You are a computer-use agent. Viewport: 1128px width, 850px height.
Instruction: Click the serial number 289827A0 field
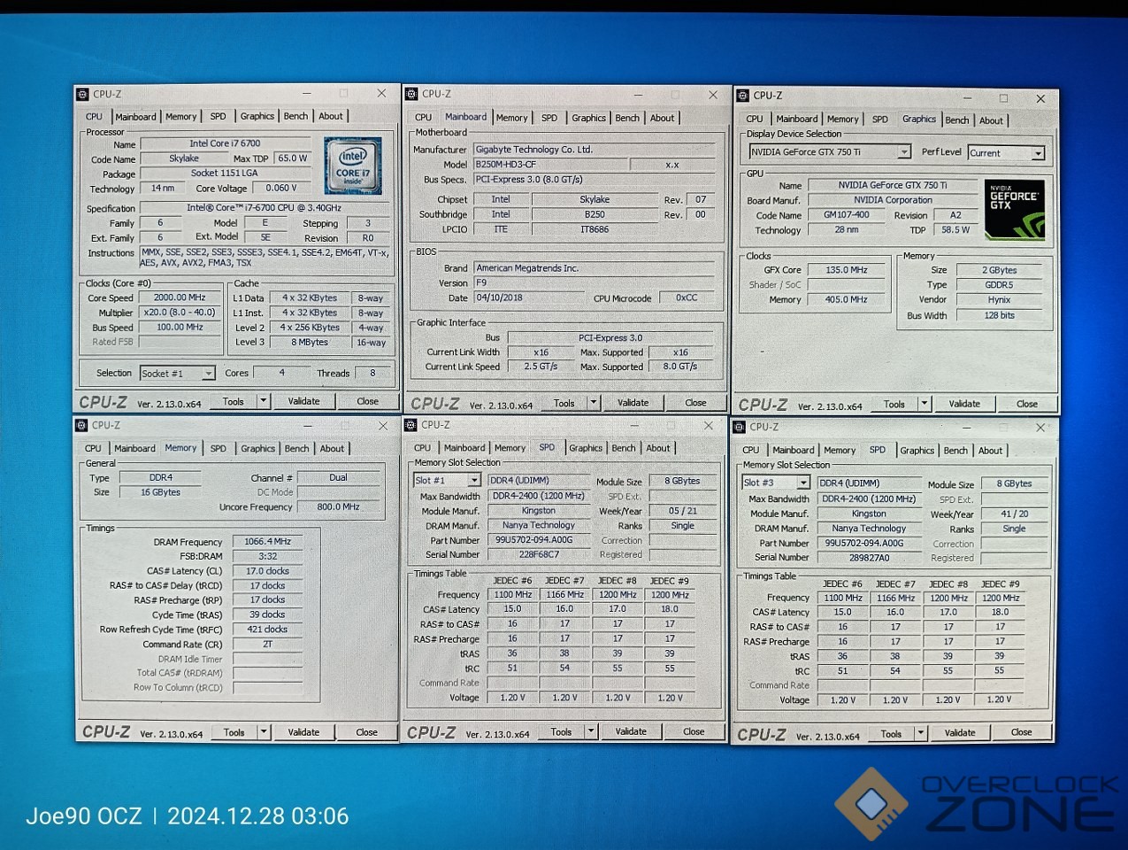869,558
